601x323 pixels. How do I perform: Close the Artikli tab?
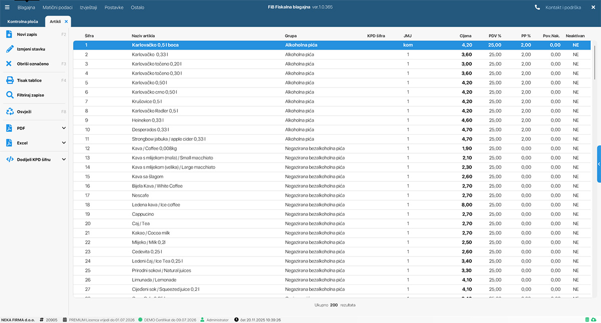(x=66, y=22)
